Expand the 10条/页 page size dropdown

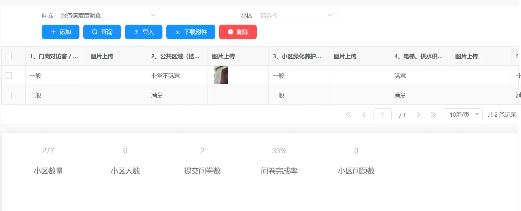click(x=463, y=114)
